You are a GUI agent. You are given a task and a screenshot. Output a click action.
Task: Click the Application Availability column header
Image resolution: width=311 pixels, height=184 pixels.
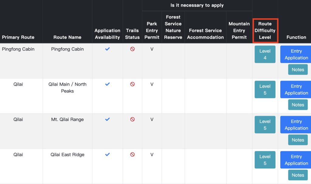(107, 34)
